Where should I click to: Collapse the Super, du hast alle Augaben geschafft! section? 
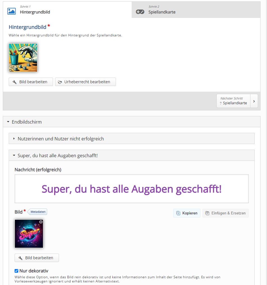click(x=132, y=156)
